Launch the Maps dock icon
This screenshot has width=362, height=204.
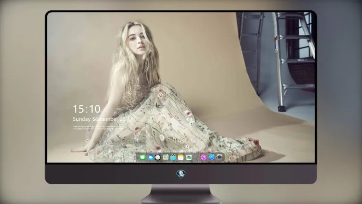pyautogui.click(x=165, y=158)
